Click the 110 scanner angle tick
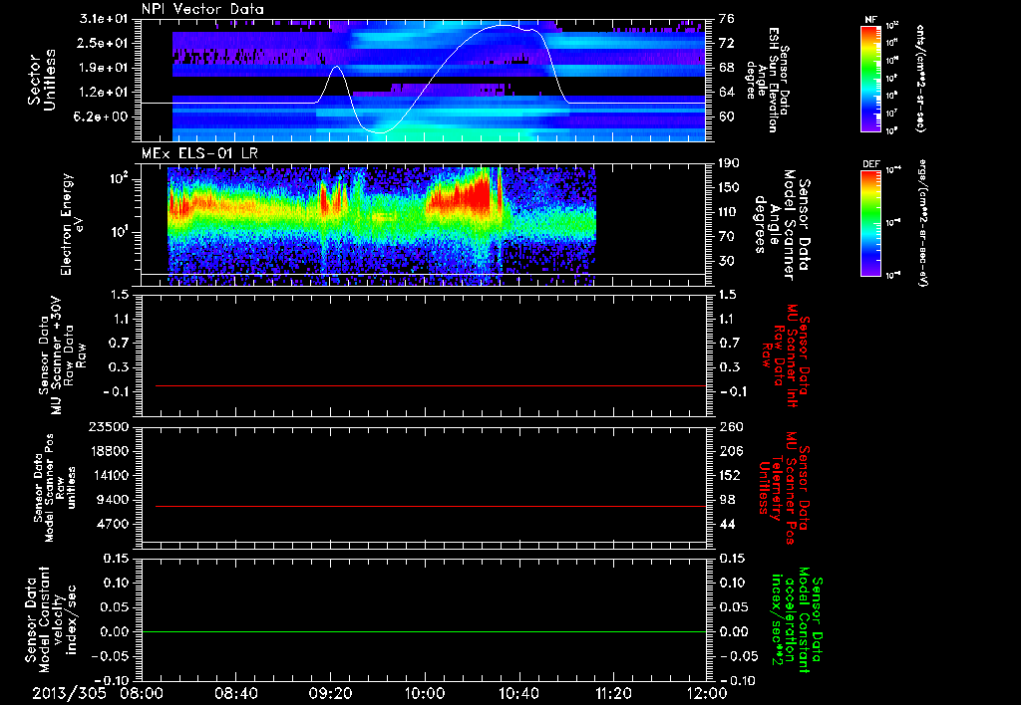This screenshot has height=705, width=1021. (729, 212)
